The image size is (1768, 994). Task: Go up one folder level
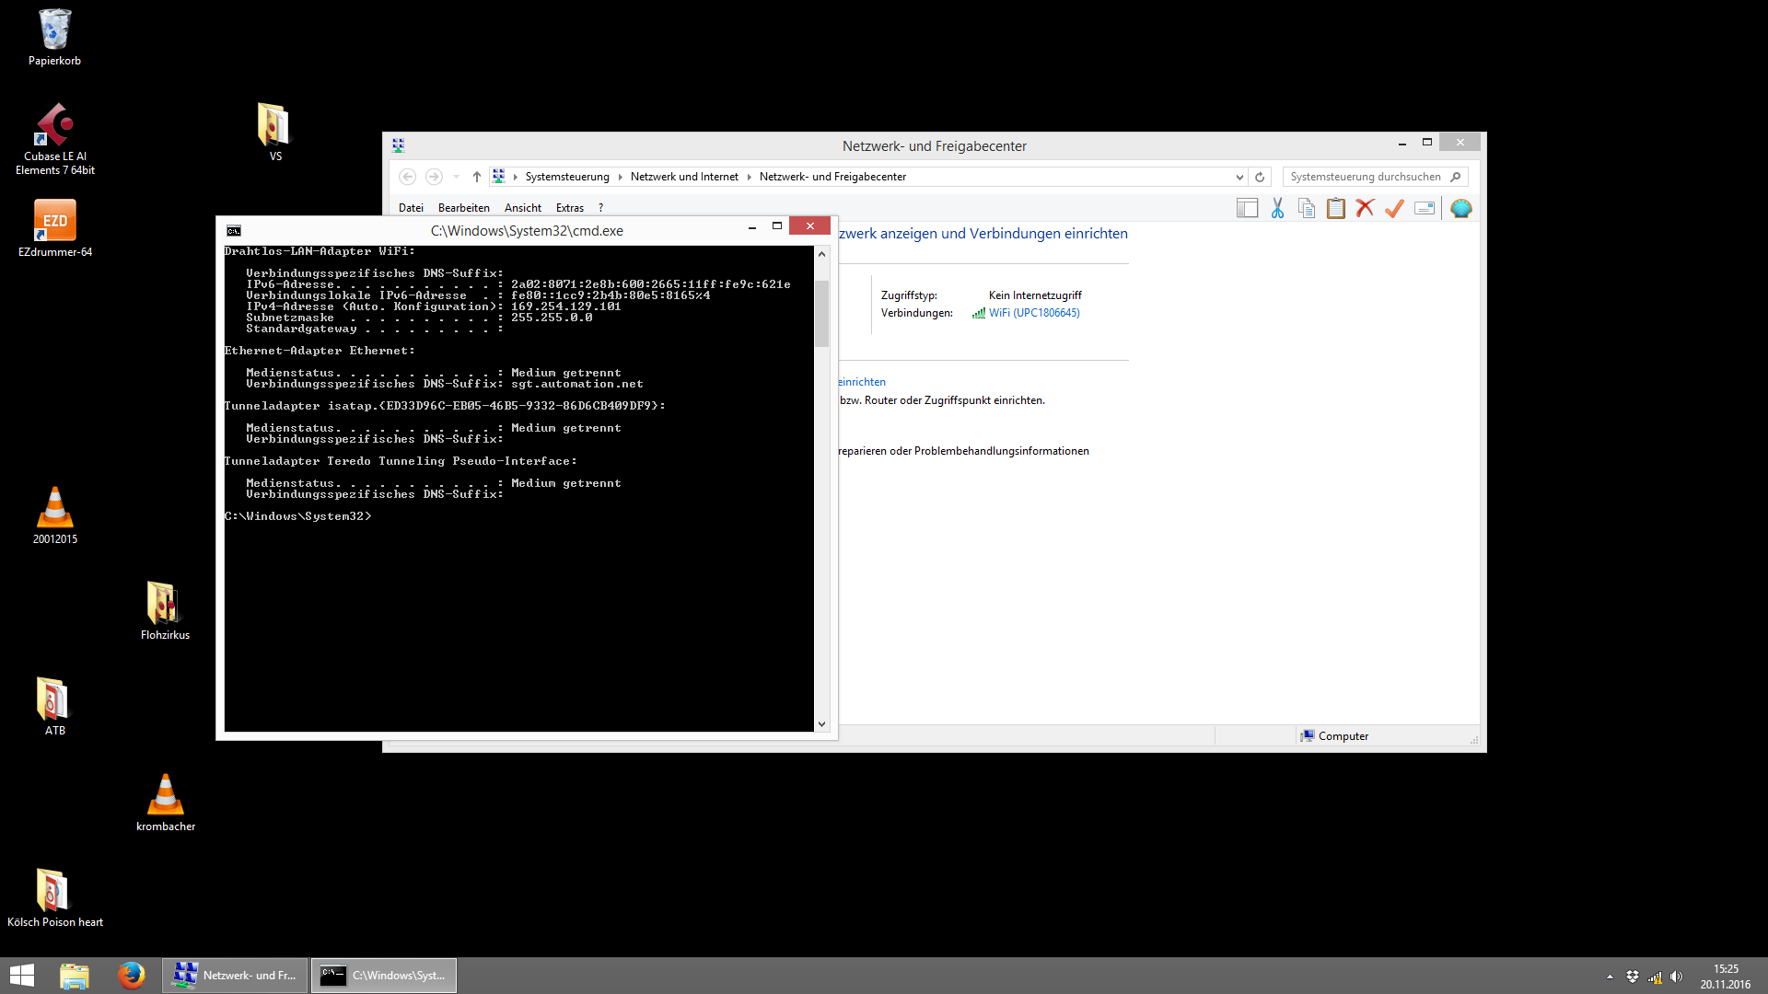tap(476, 177)
